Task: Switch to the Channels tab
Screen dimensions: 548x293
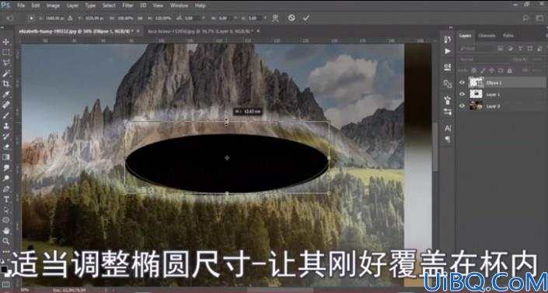Action: 487,36
